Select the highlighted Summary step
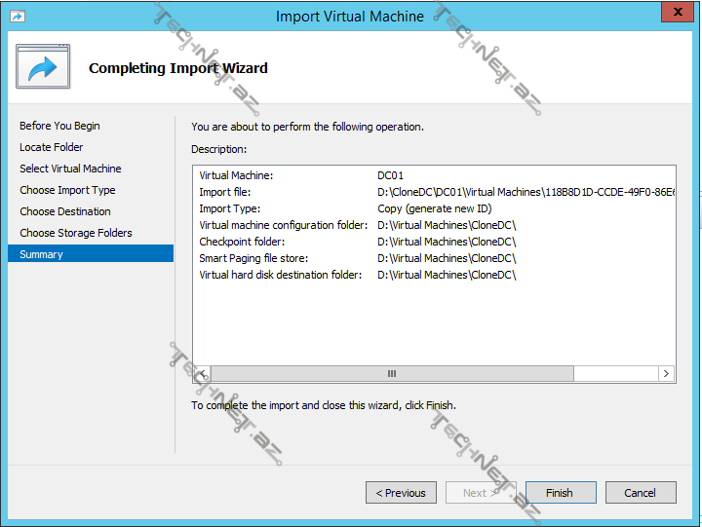This screenshot has height=527, width=702. tap(41, 254)
